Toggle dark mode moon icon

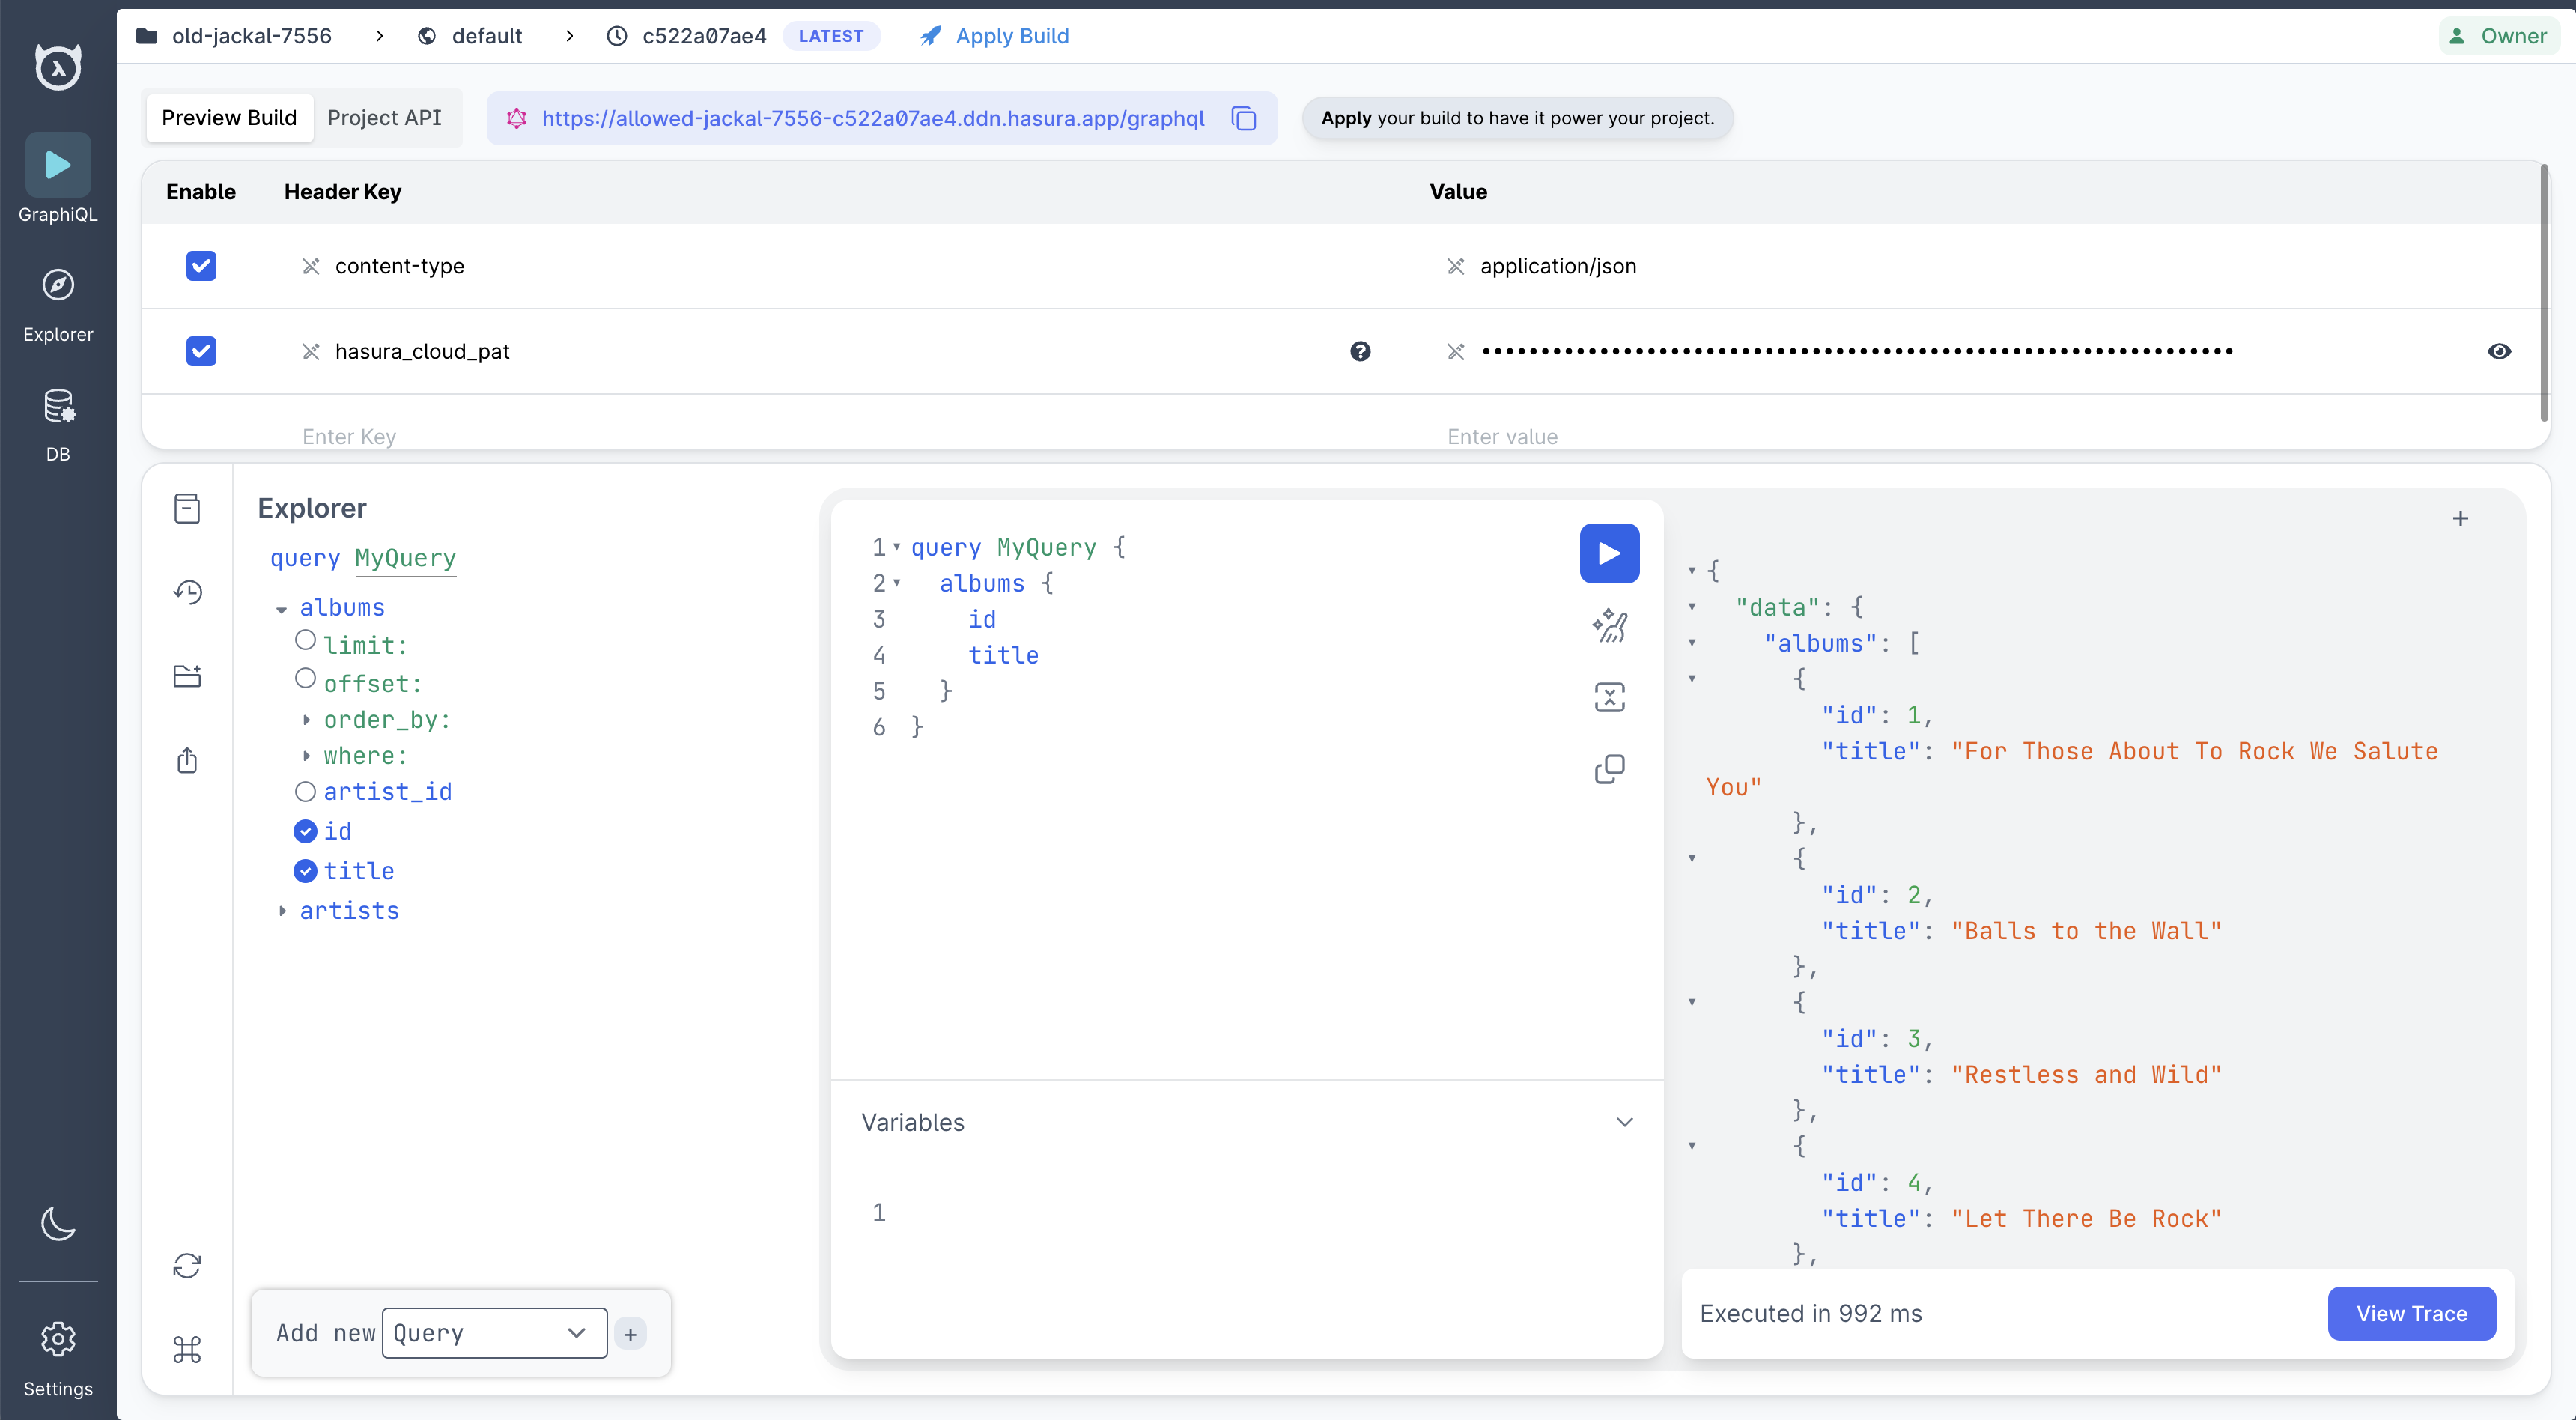58,1222
